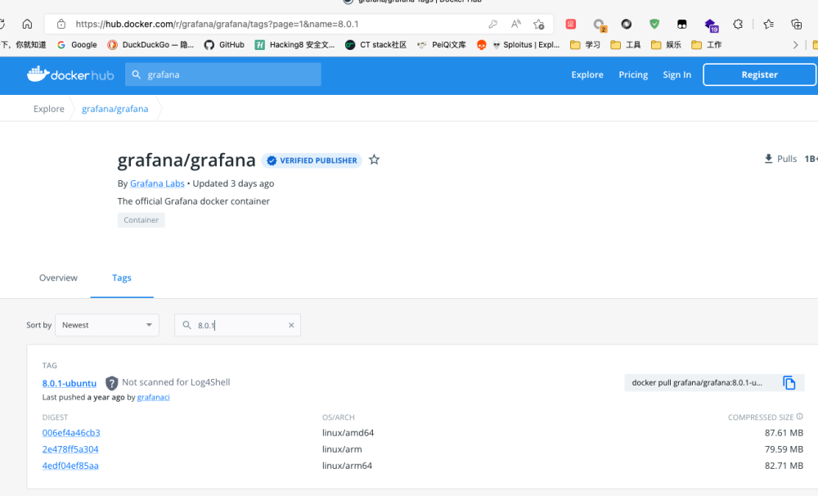This screenshot has width=818, height=496.
Task: Open the Sort by Newest dropdown
Action: 107,325
